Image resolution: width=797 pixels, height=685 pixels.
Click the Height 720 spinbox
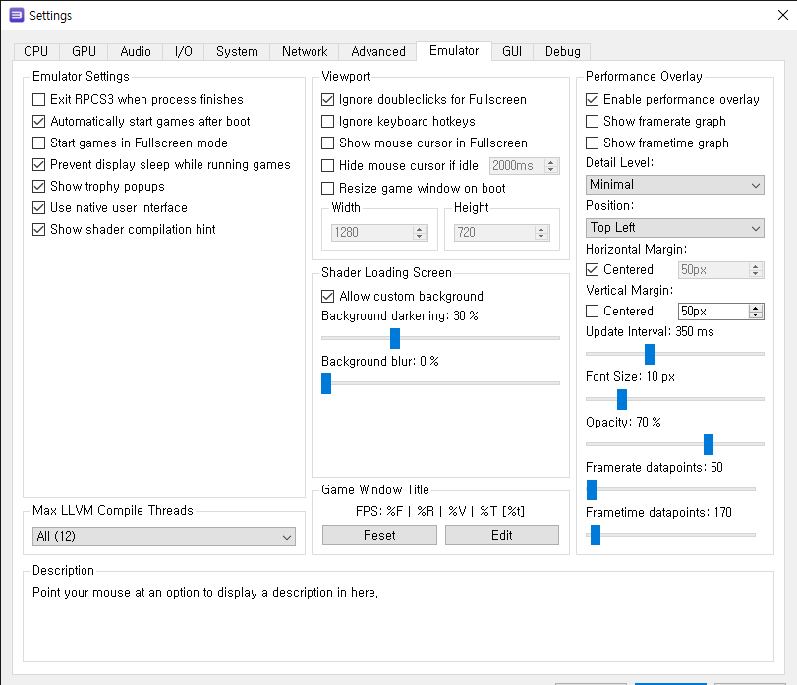501,233
